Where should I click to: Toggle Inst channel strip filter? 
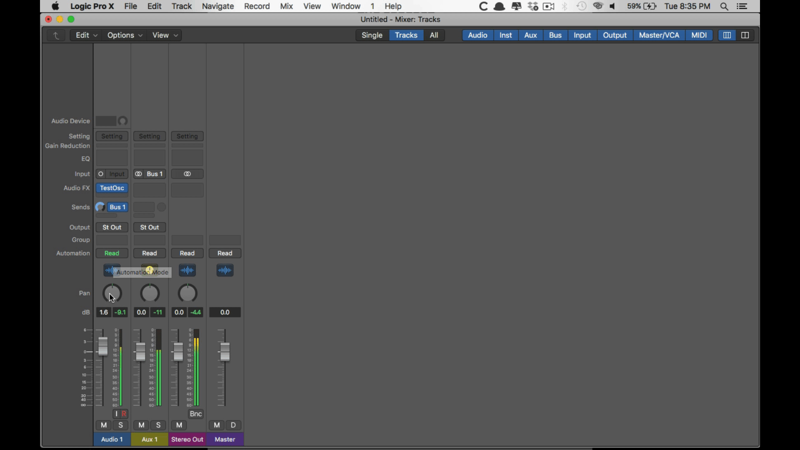(505, 35)
